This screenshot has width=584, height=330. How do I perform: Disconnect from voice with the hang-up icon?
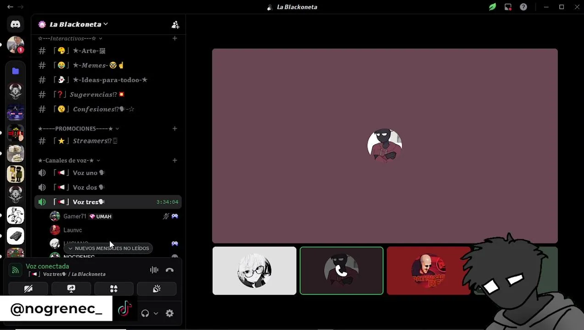point(169,270)
